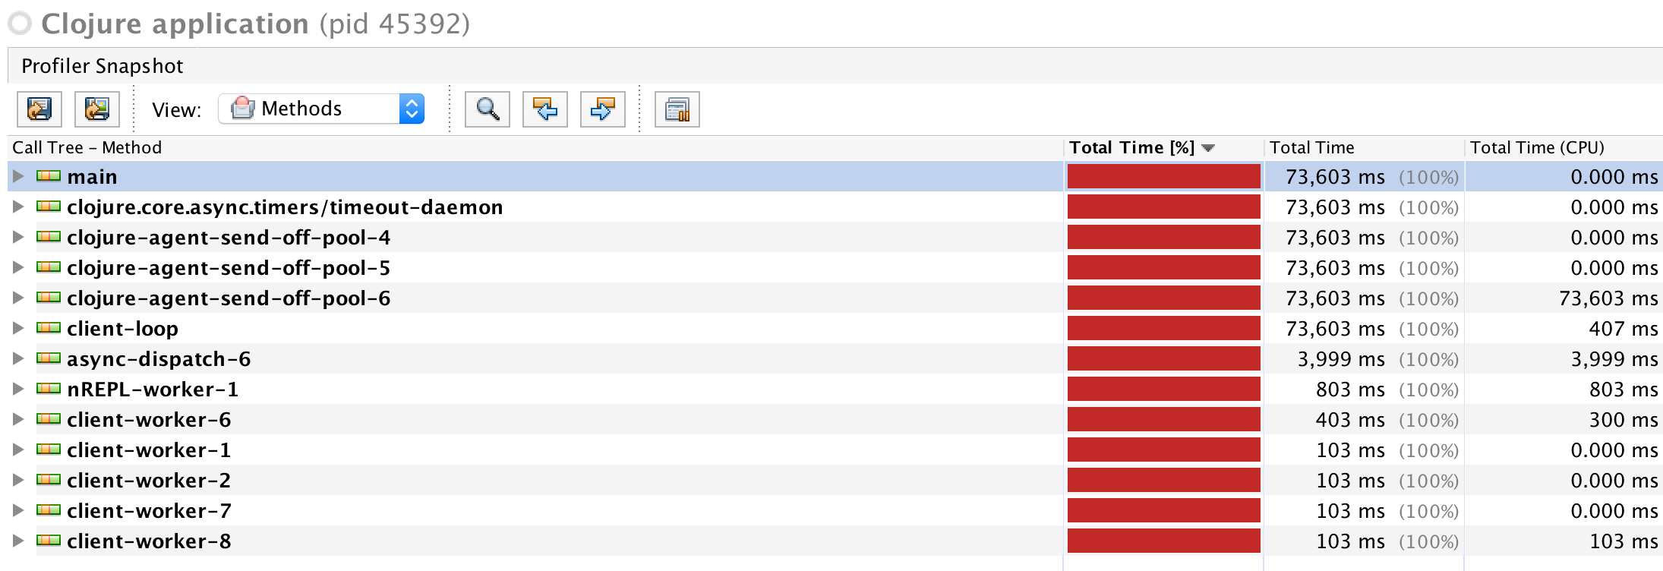The height and width of the screenshot is (571, 1663).
Task: Expand clojure-agent-send-off-pool-6 node
Action: 18,298
